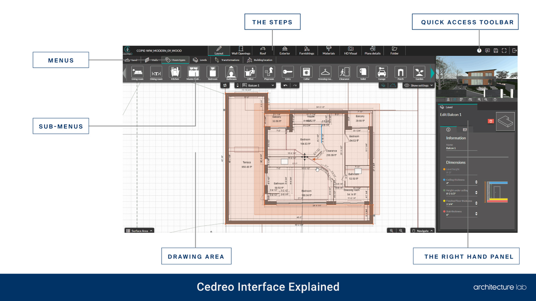This screenshot has width=536, height=301.
Task: Select the Office room type
Action: click(x=250, y=73)
